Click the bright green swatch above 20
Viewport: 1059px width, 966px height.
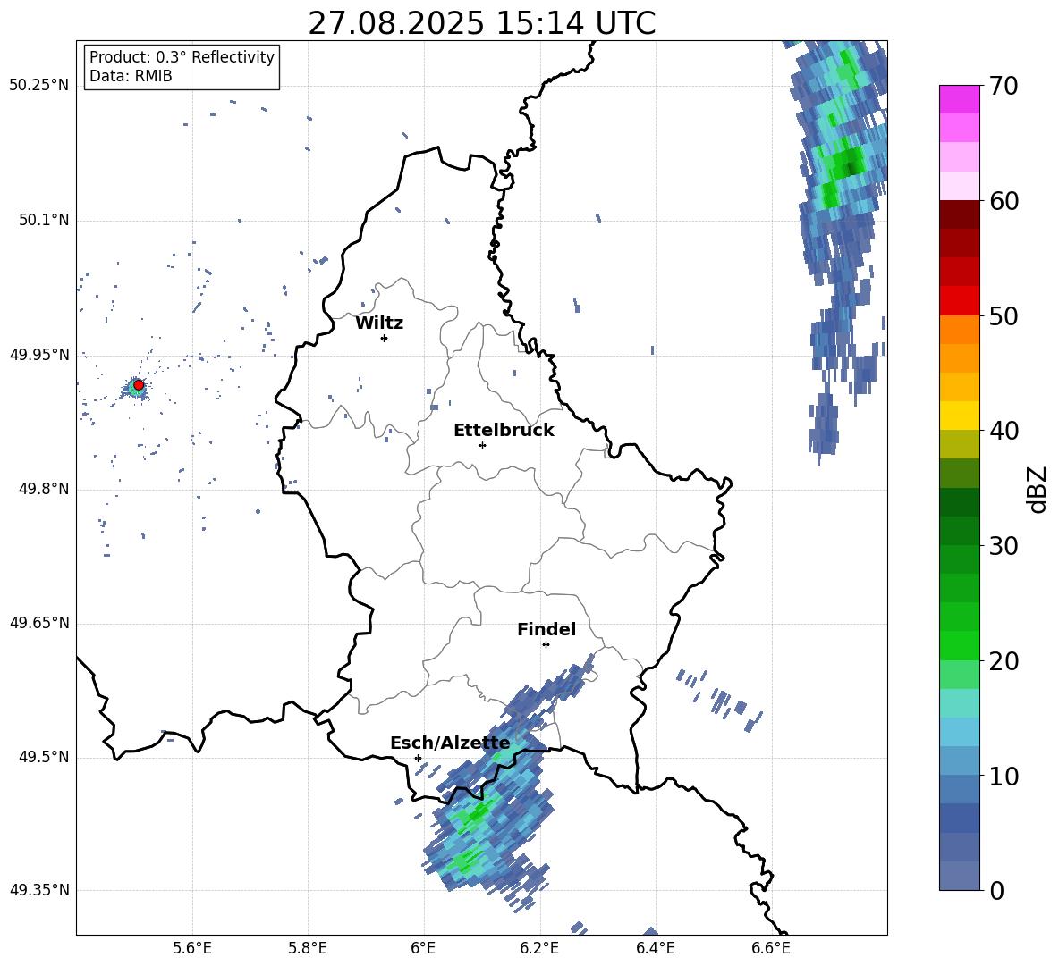959,645
